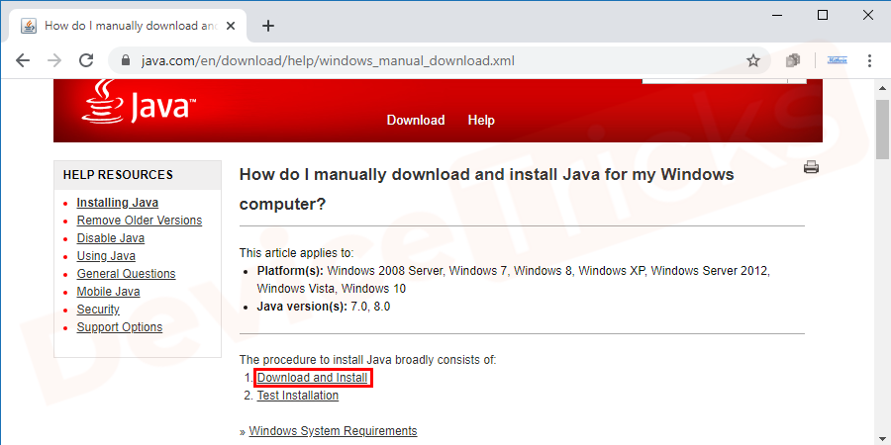This screenshot has width=891, height=445.
Task: Follow the Test Installation link
Action: (x=298, y=395)
